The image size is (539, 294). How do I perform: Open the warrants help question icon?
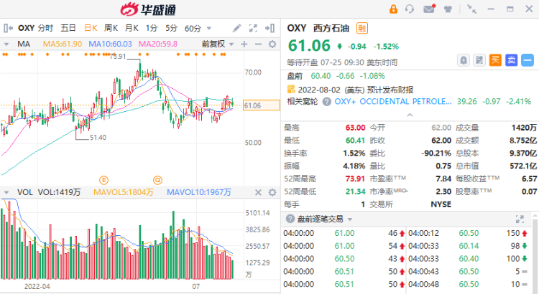[x=326, y=102]
